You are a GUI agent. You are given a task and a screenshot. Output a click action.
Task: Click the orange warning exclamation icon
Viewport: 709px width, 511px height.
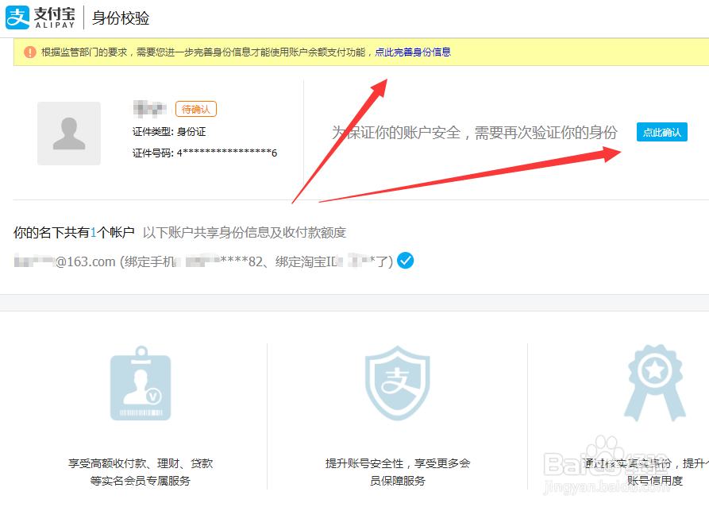(30, 52)
